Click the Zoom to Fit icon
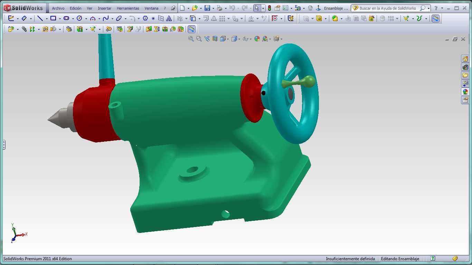This screenshot has height=265, width=472. point(191,39)
